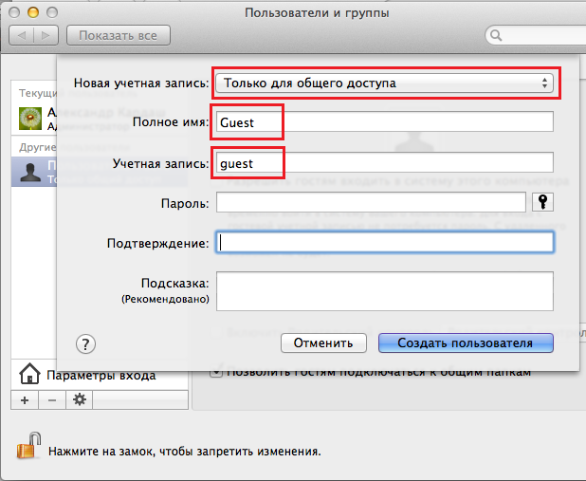The image size is (586, 481).
Task: Click Создать пользователя button
Action: point(466,343)
